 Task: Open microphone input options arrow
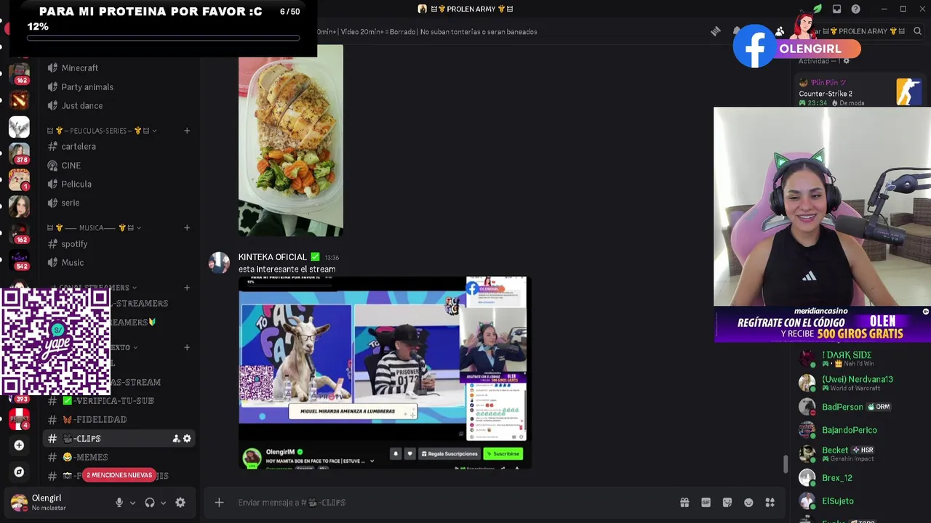(x=132, y=503)
